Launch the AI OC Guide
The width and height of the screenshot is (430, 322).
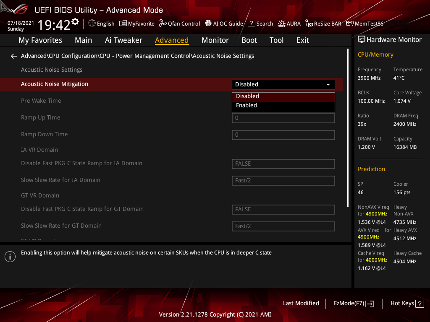(x=224, y=23)
